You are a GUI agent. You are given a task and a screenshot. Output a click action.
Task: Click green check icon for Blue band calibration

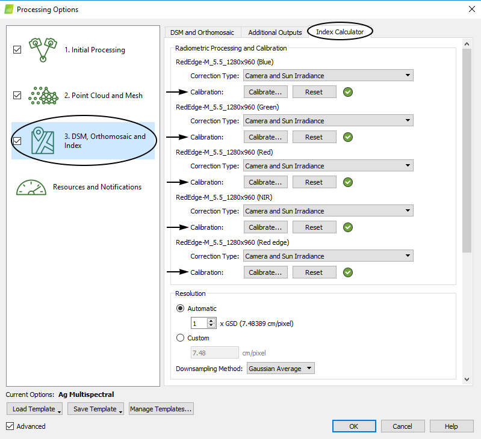click(348, 92)
